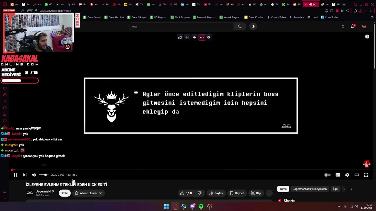Expand the INTRO chapter list
Image resolution: width=376 pixels, height=211 pixels.
[73, 175]
